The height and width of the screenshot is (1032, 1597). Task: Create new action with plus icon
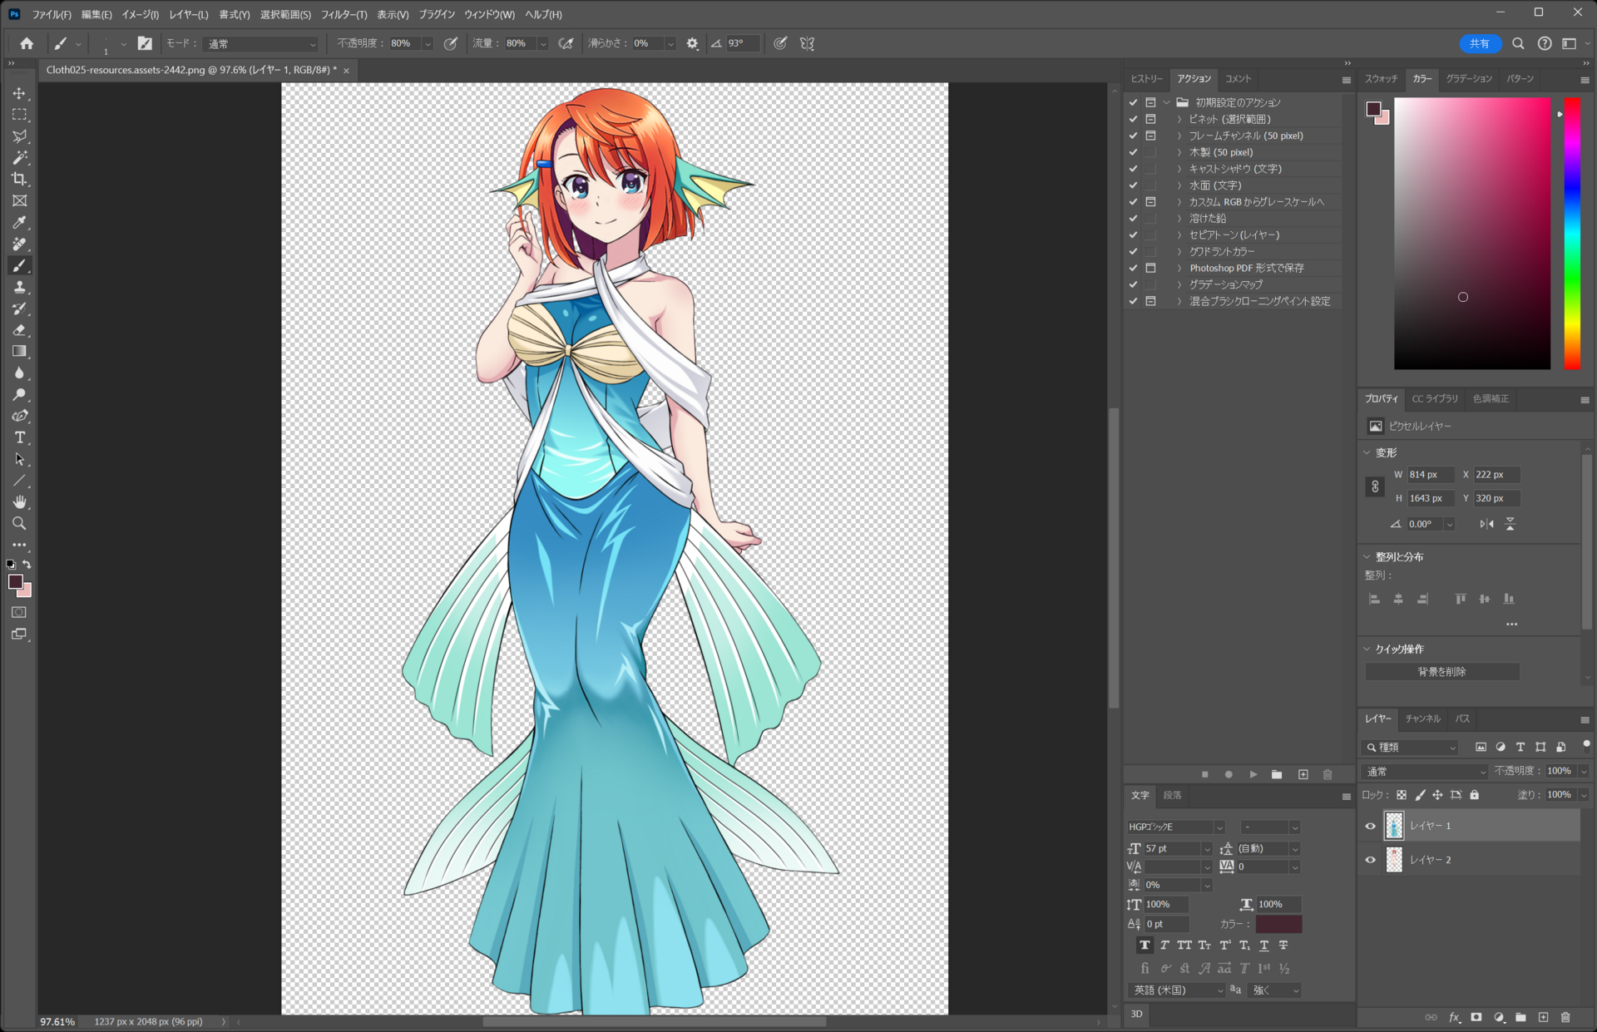(x=1303, y=774)
